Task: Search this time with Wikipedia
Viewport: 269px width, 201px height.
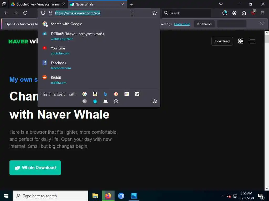Action: click(137, 94)
